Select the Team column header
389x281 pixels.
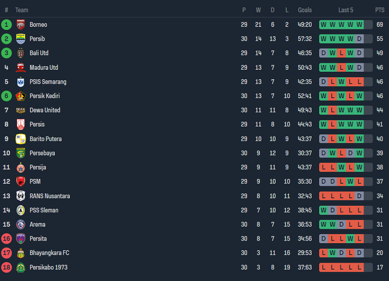point(21,10)
